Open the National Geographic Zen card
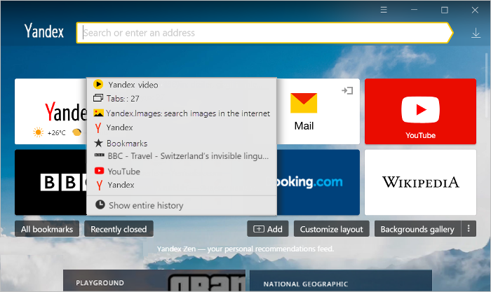 341,281
